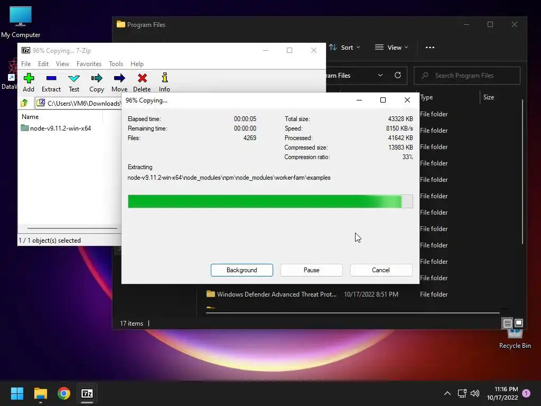Screen dimensions: 541x406
Task: Select node-v9.11.2-win-x64 folder
Action: (56, 128)
